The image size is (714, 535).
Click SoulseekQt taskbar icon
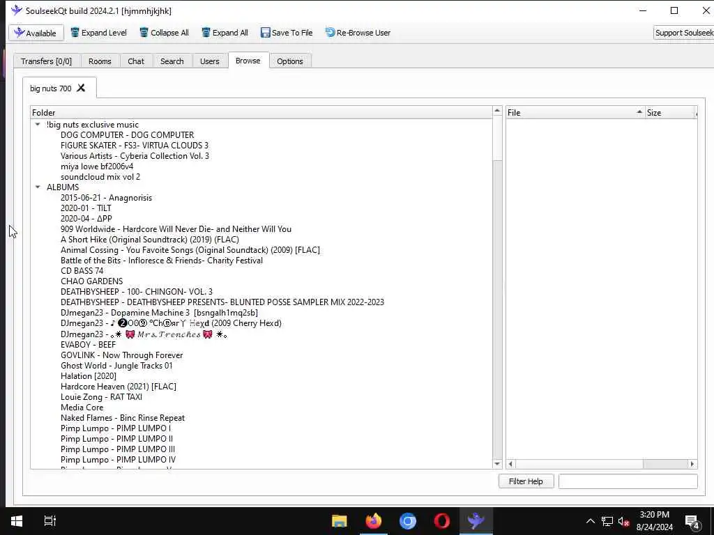click(x=476, y=521)
